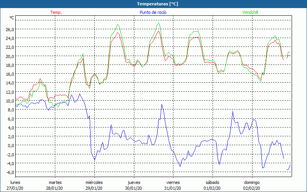Click the 12,0 y-axis value
Screen dimensions: 307x192
10,92
